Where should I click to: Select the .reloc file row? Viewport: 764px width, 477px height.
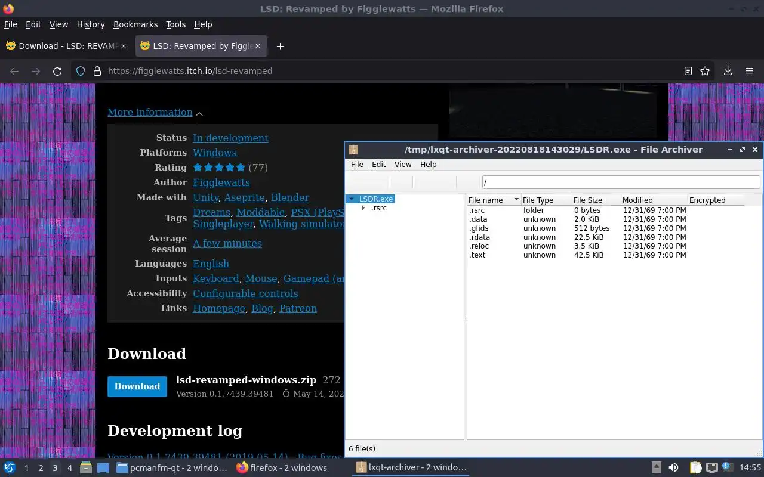(606, 246)
